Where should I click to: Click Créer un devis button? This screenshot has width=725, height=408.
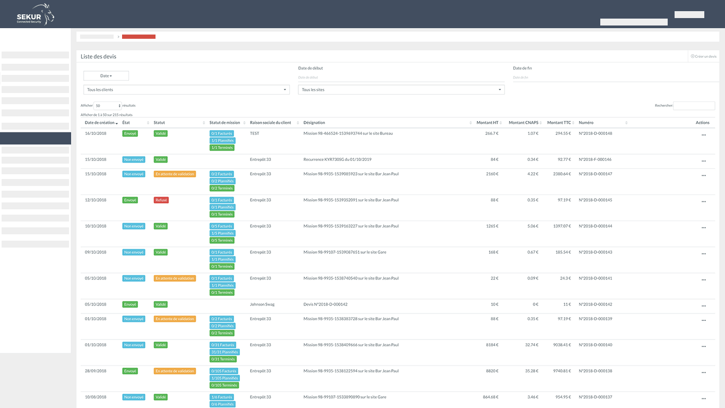pos(703,56)
